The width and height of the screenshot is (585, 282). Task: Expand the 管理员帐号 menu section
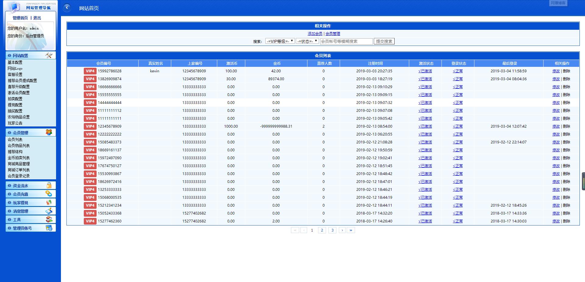tap(31, 228)
